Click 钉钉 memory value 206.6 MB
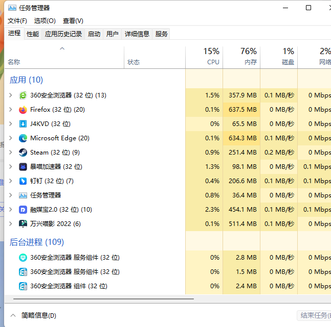The image size is (331, 327). point(242,181)
